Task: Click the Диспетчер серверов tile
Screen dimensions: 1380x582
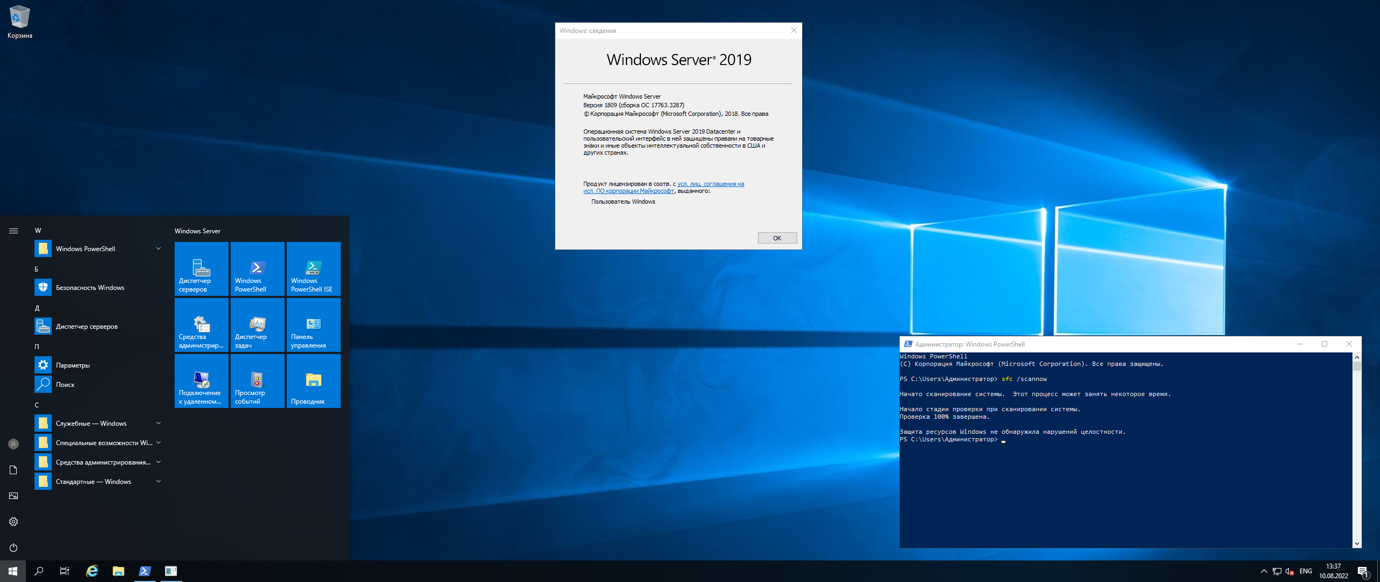Action: coord(202,269)
